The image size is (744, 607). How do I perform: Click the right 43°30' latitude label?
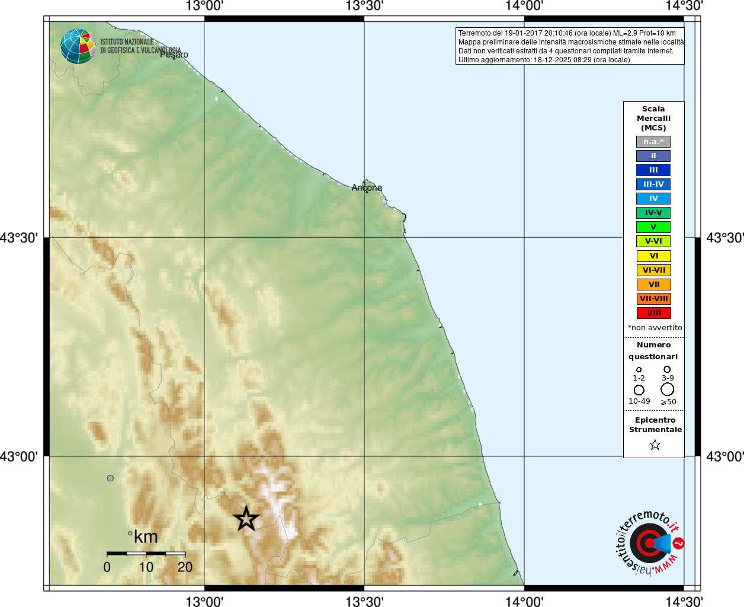[725, 238]
